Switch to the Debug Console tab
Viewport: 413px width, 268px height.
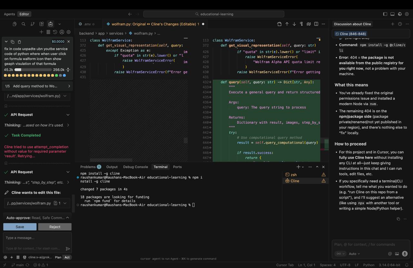point(135,167)
